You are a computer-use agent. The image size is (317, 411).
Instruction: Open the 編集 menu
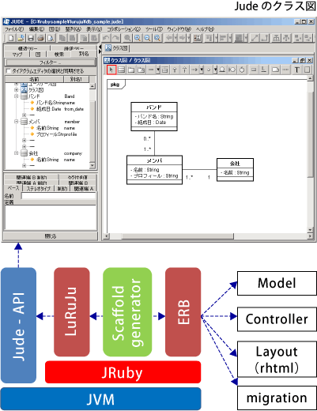point(36,29)
